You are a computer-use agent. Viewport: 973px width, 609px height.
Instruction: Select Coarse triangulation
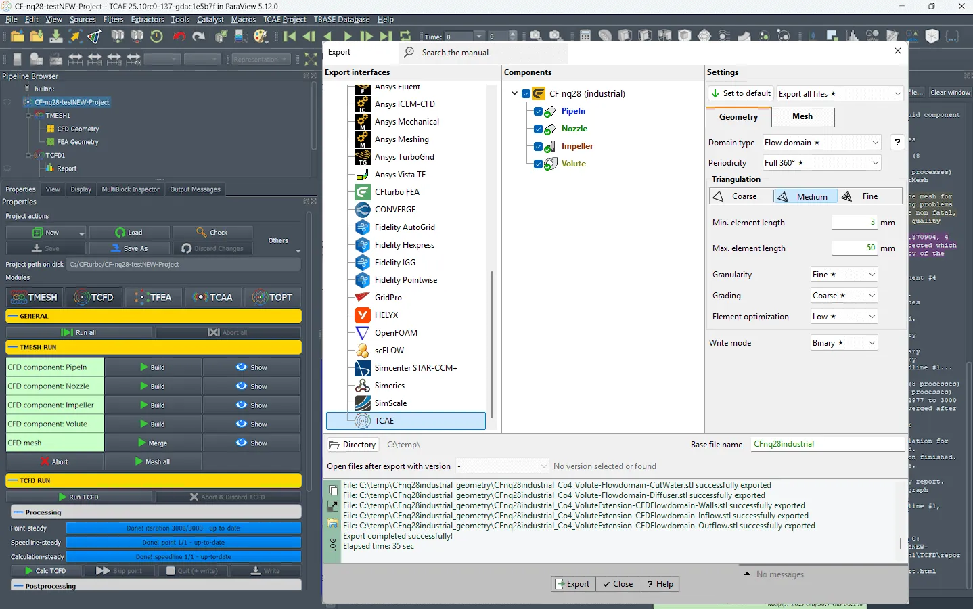(x=741, y=196)
